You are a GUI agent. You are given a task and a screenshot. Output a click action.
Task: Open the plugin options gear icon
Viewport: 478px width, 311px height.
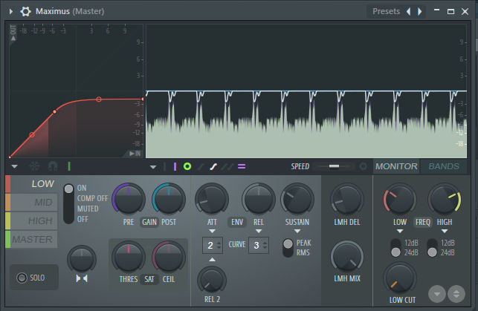(x=25, y=12)
